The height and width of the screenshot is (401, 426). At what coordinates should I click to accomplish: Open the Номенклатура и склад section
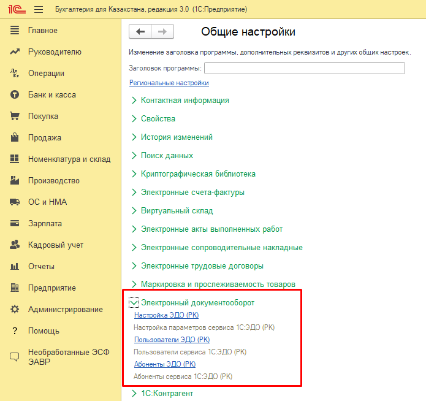pyautogui.click(x=69, y=159)
